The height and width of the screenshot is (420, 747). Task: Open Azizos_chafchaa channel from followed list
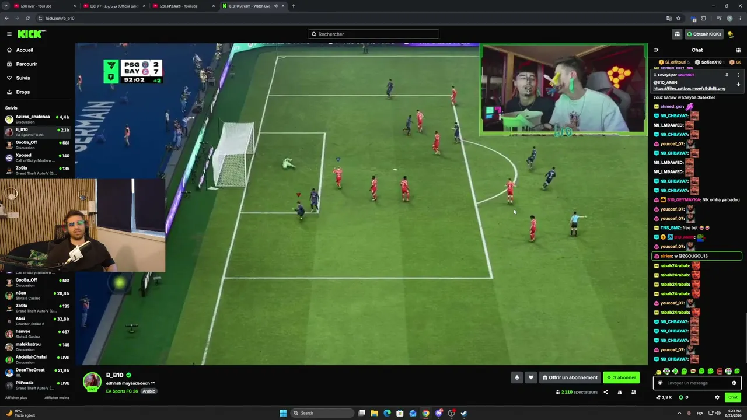tap(37, 119)
